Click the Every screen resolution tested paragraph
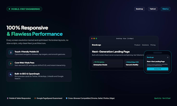The width and height of the screenshot is (177, 106). pos(37,42)
